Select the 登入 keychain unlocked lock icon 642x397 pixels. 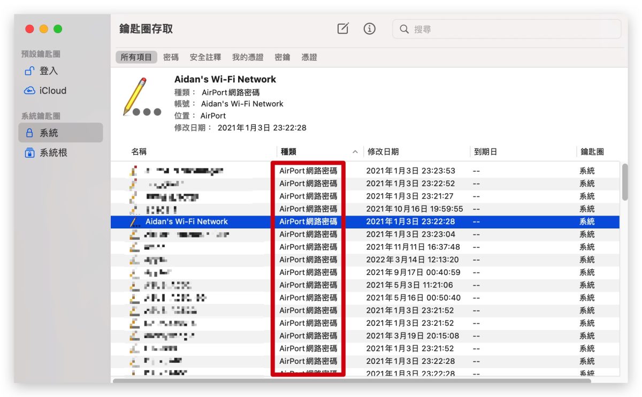pos(29,71)
